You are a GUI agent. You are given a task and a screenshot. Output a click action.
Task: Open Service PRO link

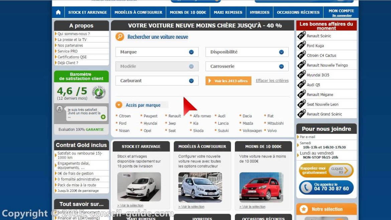(x=67, y=51)
